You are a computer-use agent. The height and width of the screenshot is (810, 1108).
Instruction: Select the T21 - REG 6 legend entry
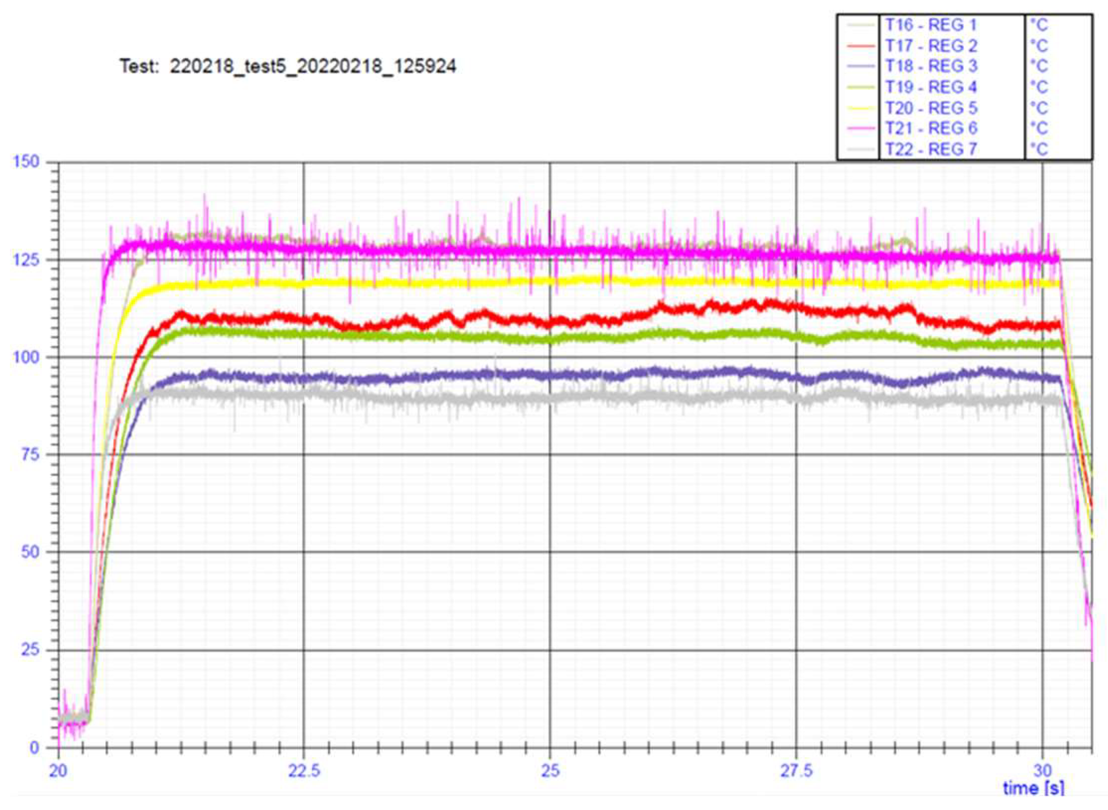coord(931,128)
